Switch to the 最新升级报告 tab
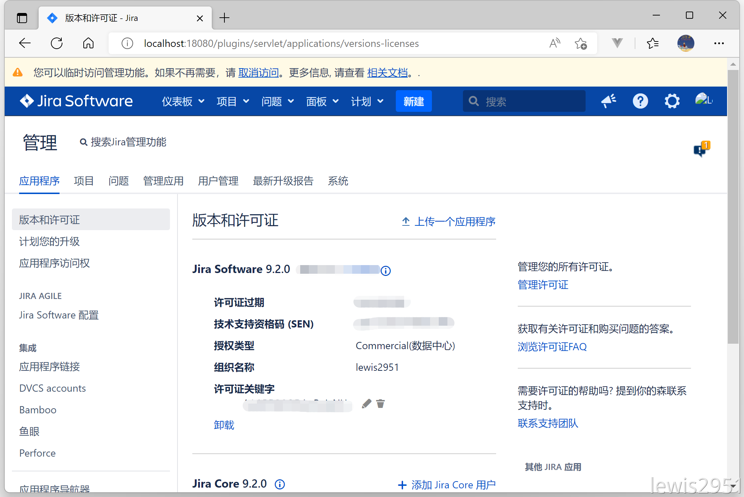Image resolution: width=744 pixels, height=497 pixels. 283,181
